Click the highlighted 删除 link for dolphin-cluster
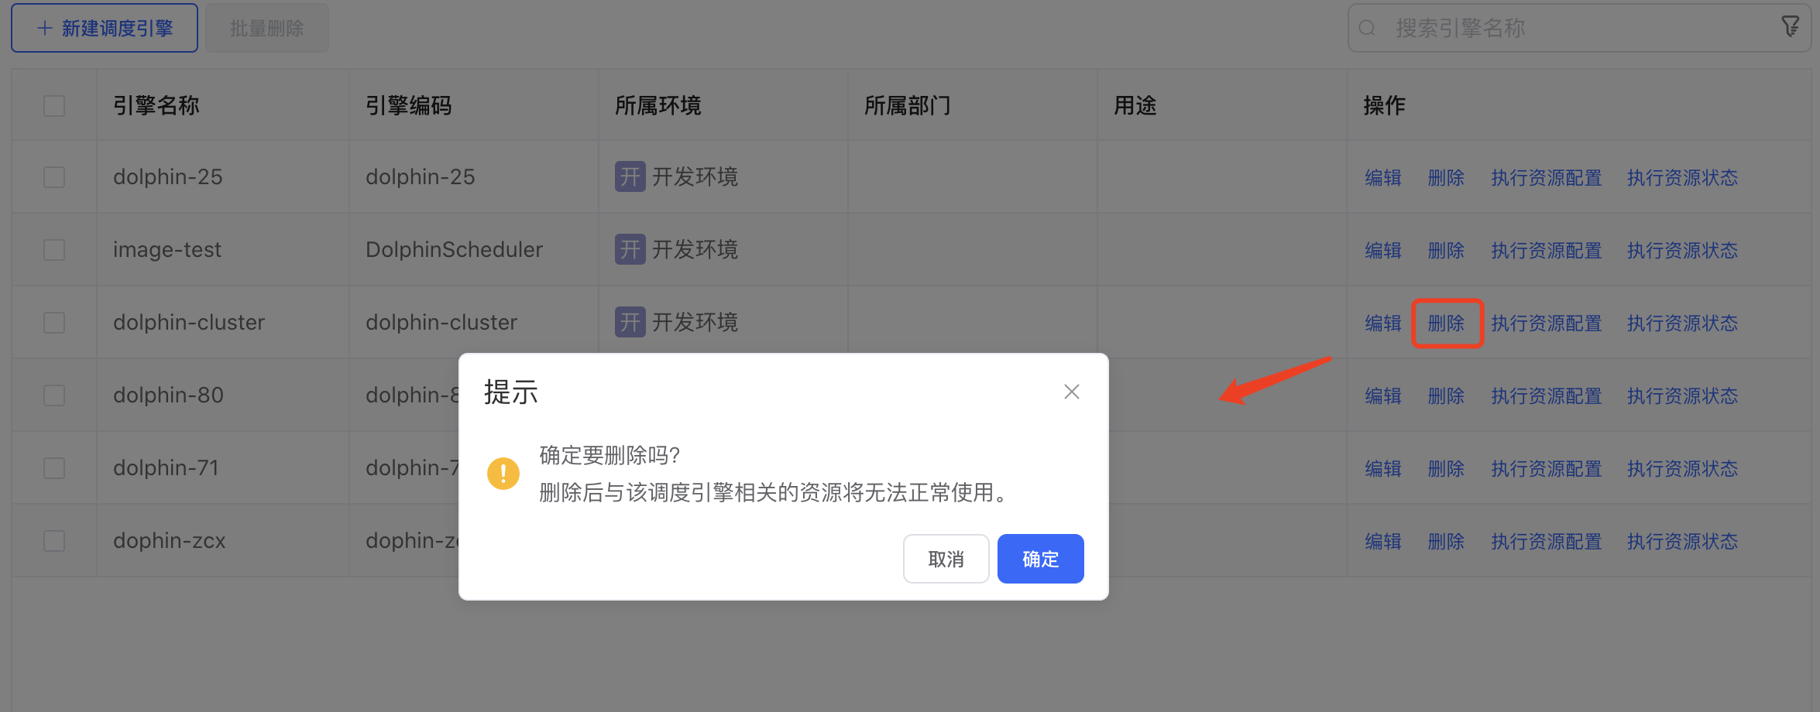Viewport: 1820px width, 712px height. coord(1446,323)
